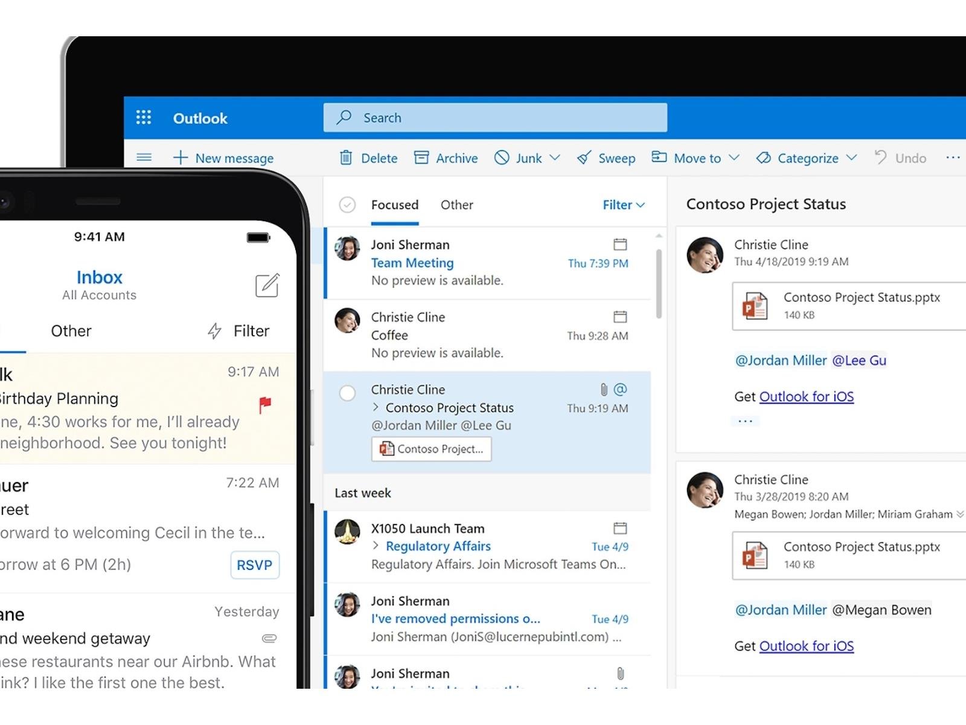Click Outlook brand label in header

coord(200,118)
